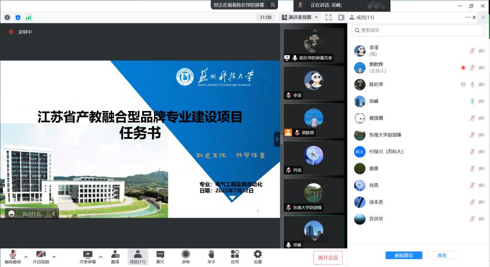Viewport: 490px width, 267px height.
Task: Open the members panel three-dot menu
Action: tap(468, 17)
